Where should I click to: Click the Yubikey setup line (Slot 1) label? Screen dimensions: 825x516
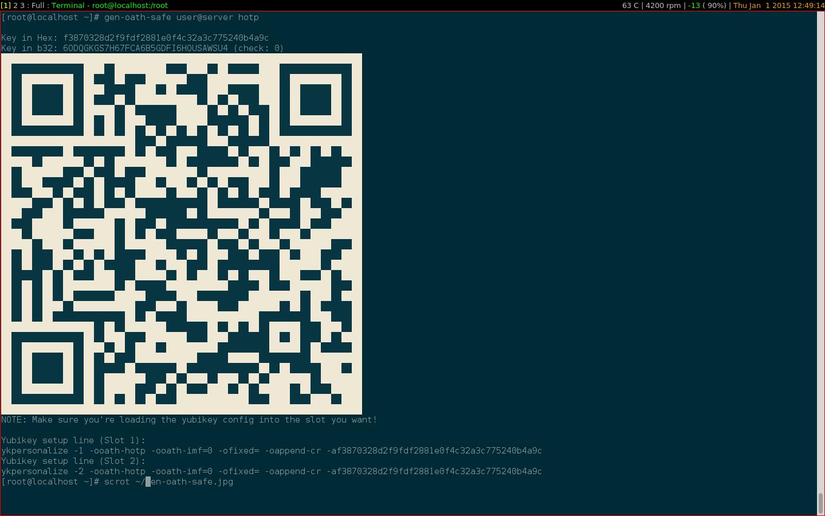click(73, 440)
